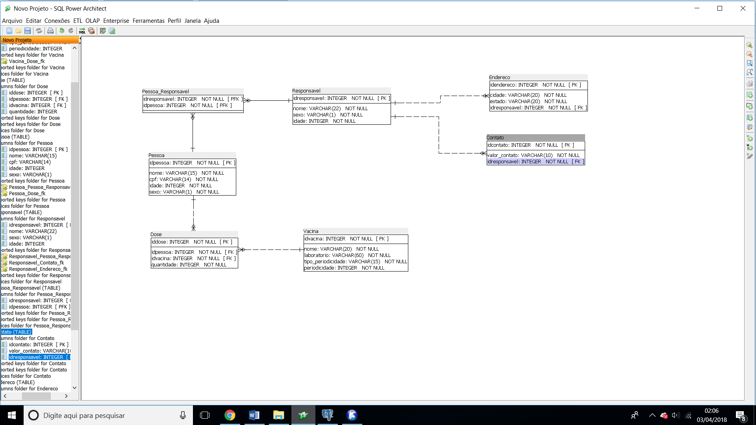This screenshot has width=756, height=425.
Task: Select Responsavel_Contato_fk in the tree
Action: [36, 262]
